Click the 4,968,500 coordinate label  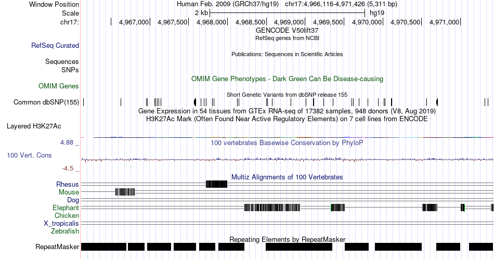pos(250,22)
